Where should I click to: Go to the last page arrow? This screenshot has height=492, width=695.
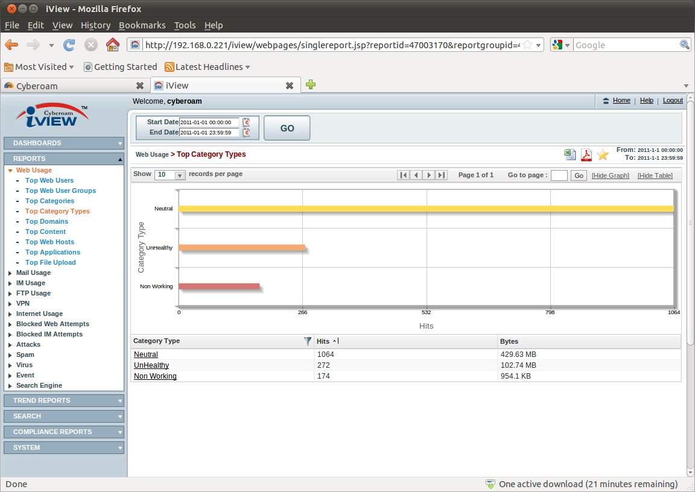[442, 175]
